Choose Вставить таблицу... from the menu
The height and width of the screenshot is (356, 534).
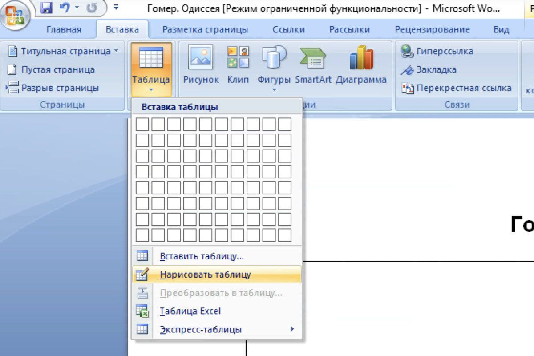(217, 256)
